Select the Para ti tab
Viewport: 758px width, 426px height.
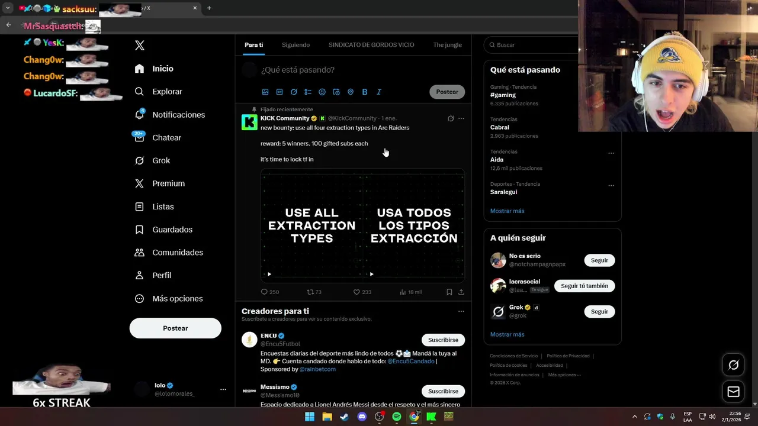coord(253,45)
